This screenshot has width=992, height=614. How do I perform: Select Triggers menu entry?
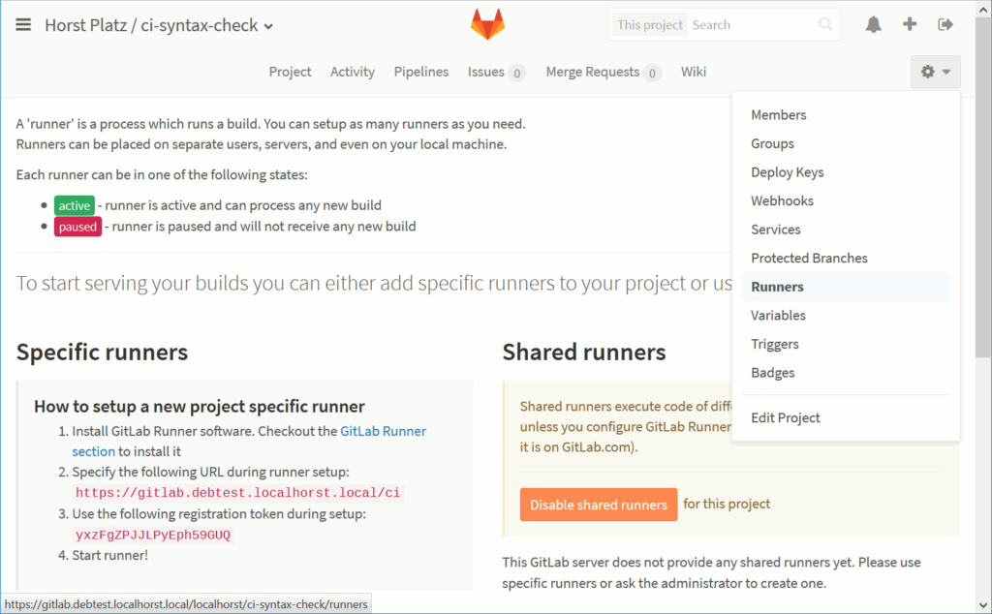point(846,344)
